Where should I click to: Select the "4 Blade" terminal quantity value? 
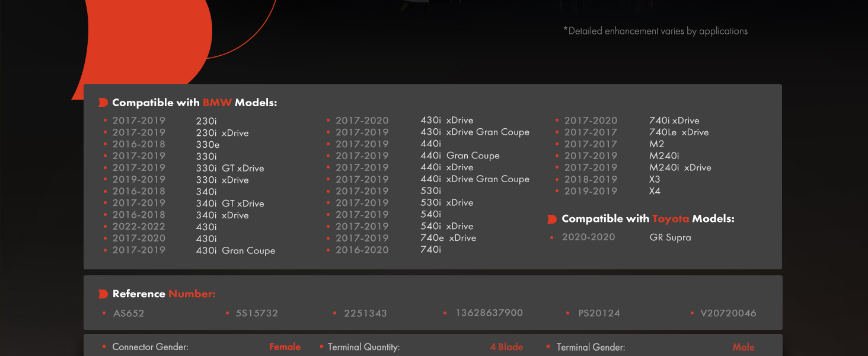507,347
